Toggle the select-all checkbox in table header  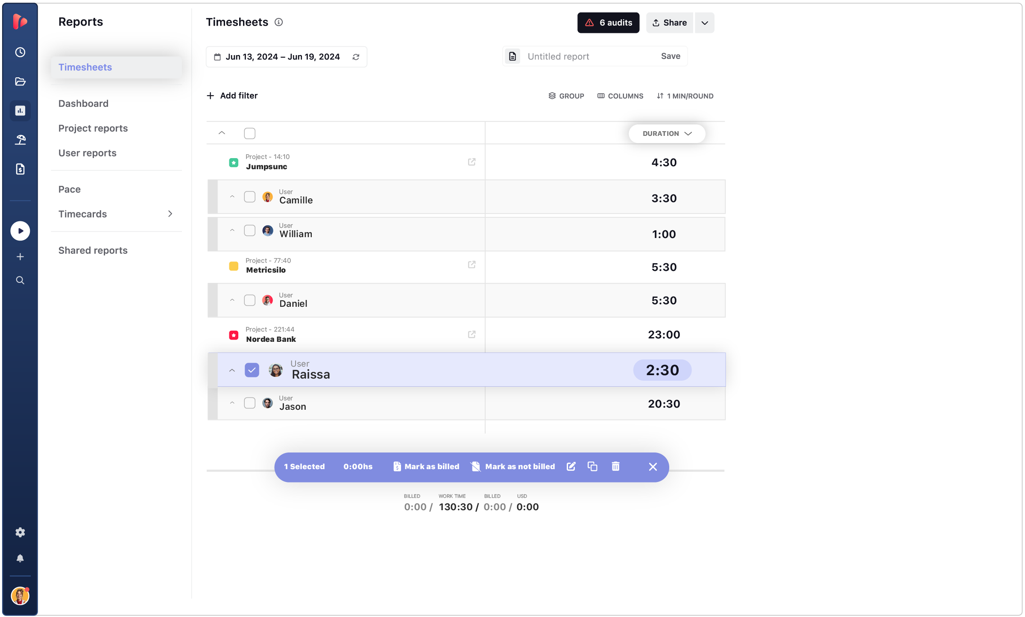tap(250, 133)
